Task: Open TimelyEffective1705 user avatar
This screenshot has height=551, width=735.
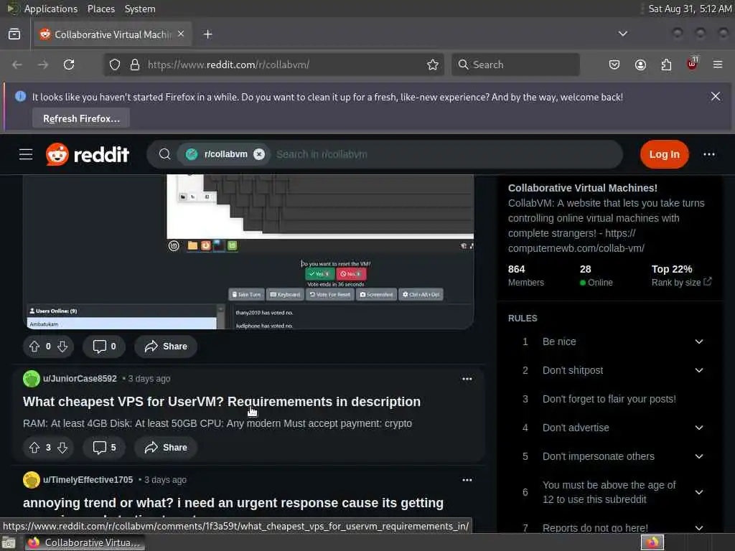Action: point(32,480)
